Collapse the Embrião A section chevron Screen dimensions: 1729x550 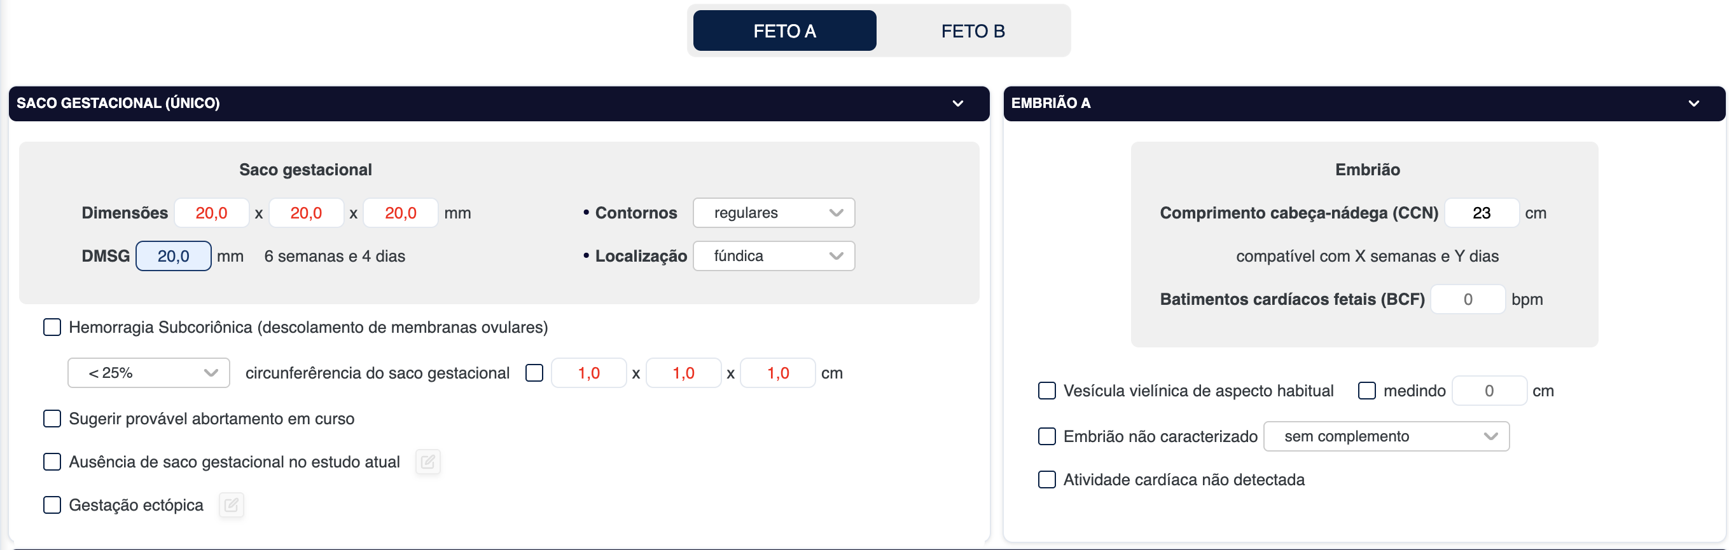tap(1693, 103)
